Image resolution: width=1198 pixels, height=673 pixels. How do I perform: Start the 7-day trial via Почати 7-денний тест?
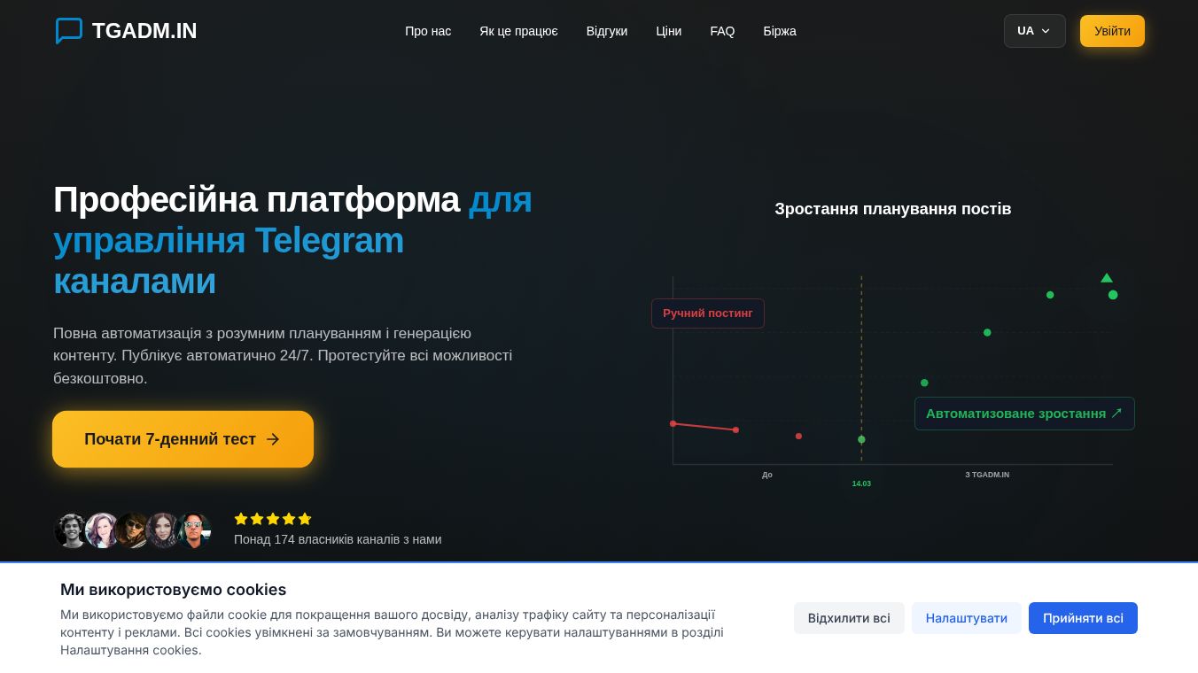pos(183,439)
